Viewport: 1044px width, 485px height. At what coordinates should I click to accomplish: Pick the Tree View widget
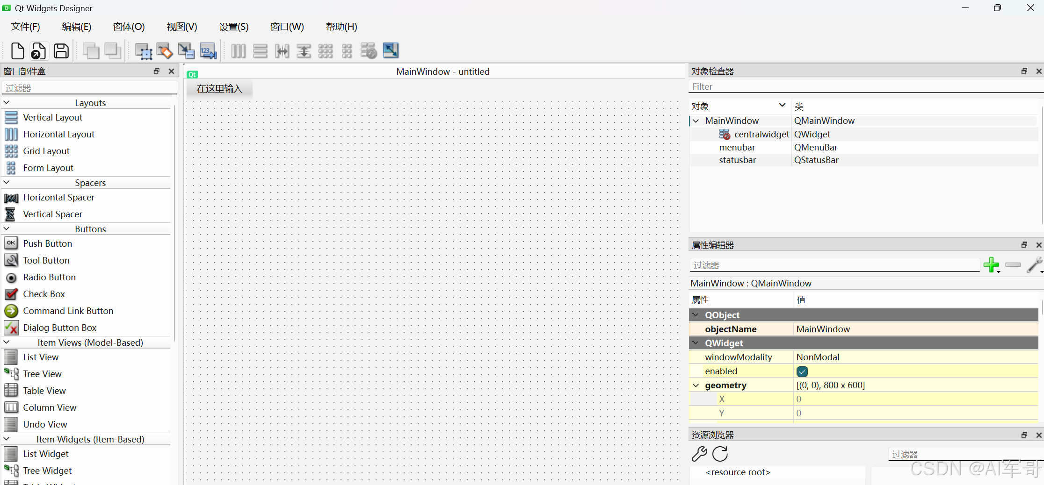43,374
